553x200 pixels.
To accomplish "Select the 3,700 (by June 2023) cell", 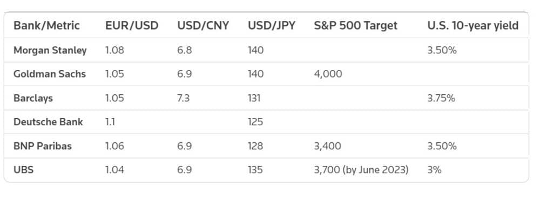I will [x=361, y=170].
